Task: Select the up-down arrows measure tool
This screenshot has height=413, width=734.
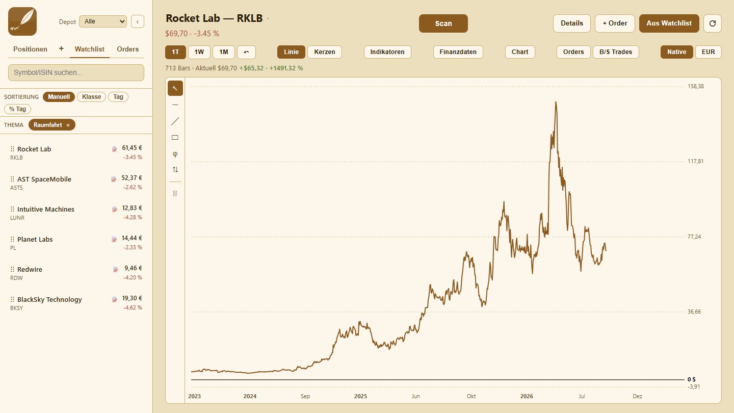Action: [x=175, y=170]
